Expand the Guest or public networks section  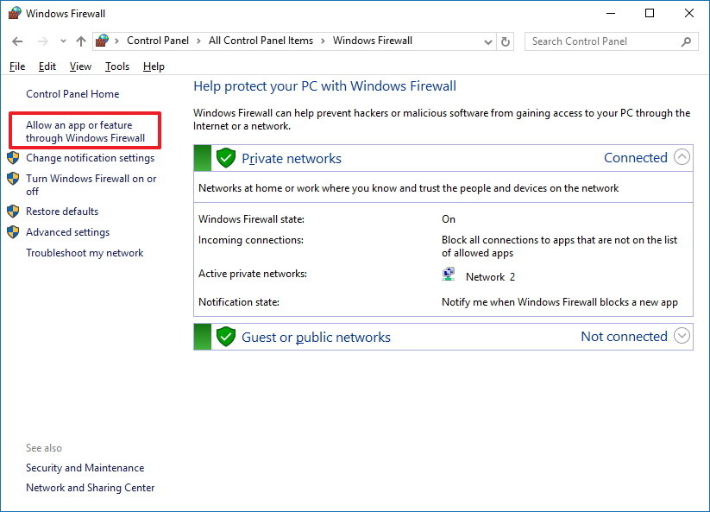click(x=682, y=336)
